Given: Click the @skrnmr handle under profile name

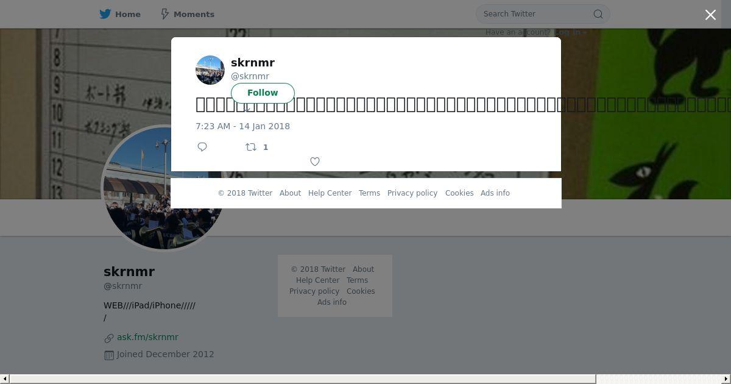Looking at the screenshot, I should [122, 286].
